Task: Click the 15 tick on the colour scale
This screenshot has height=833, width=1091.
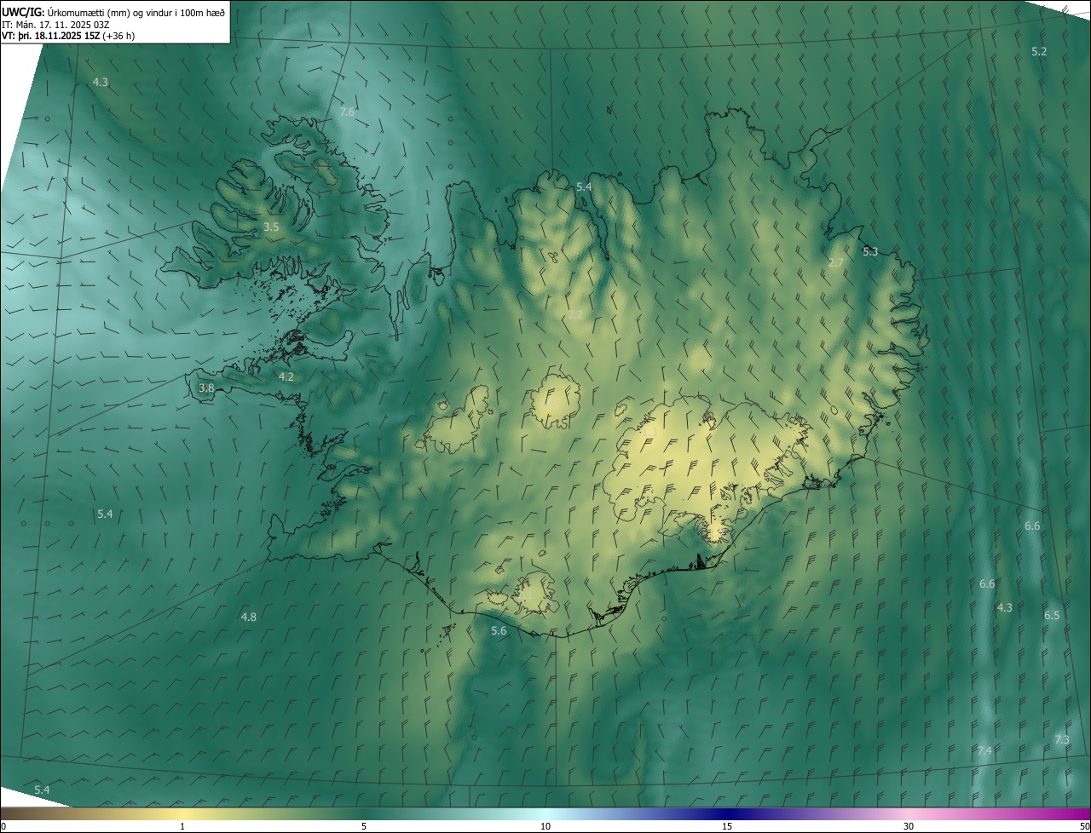Action: 727,827
